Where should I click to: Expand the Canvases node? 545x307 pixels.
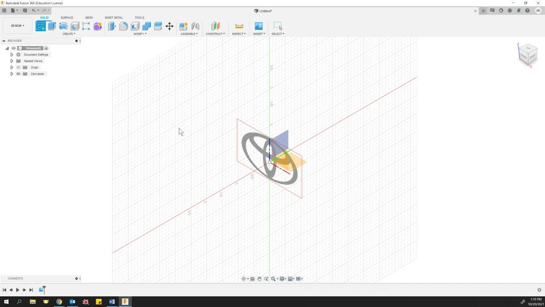(x=12, y=74)
